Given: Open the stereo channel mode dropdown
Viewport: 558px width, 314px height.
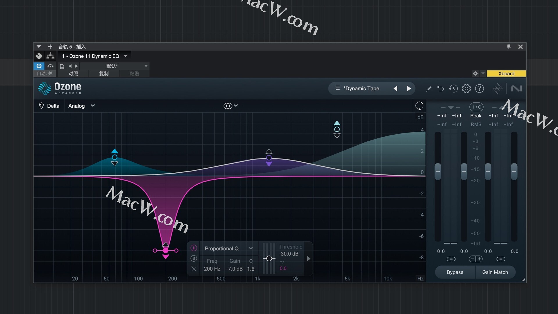Looking at the screenshot, I should pyautogui.click(x=231, y=106).
